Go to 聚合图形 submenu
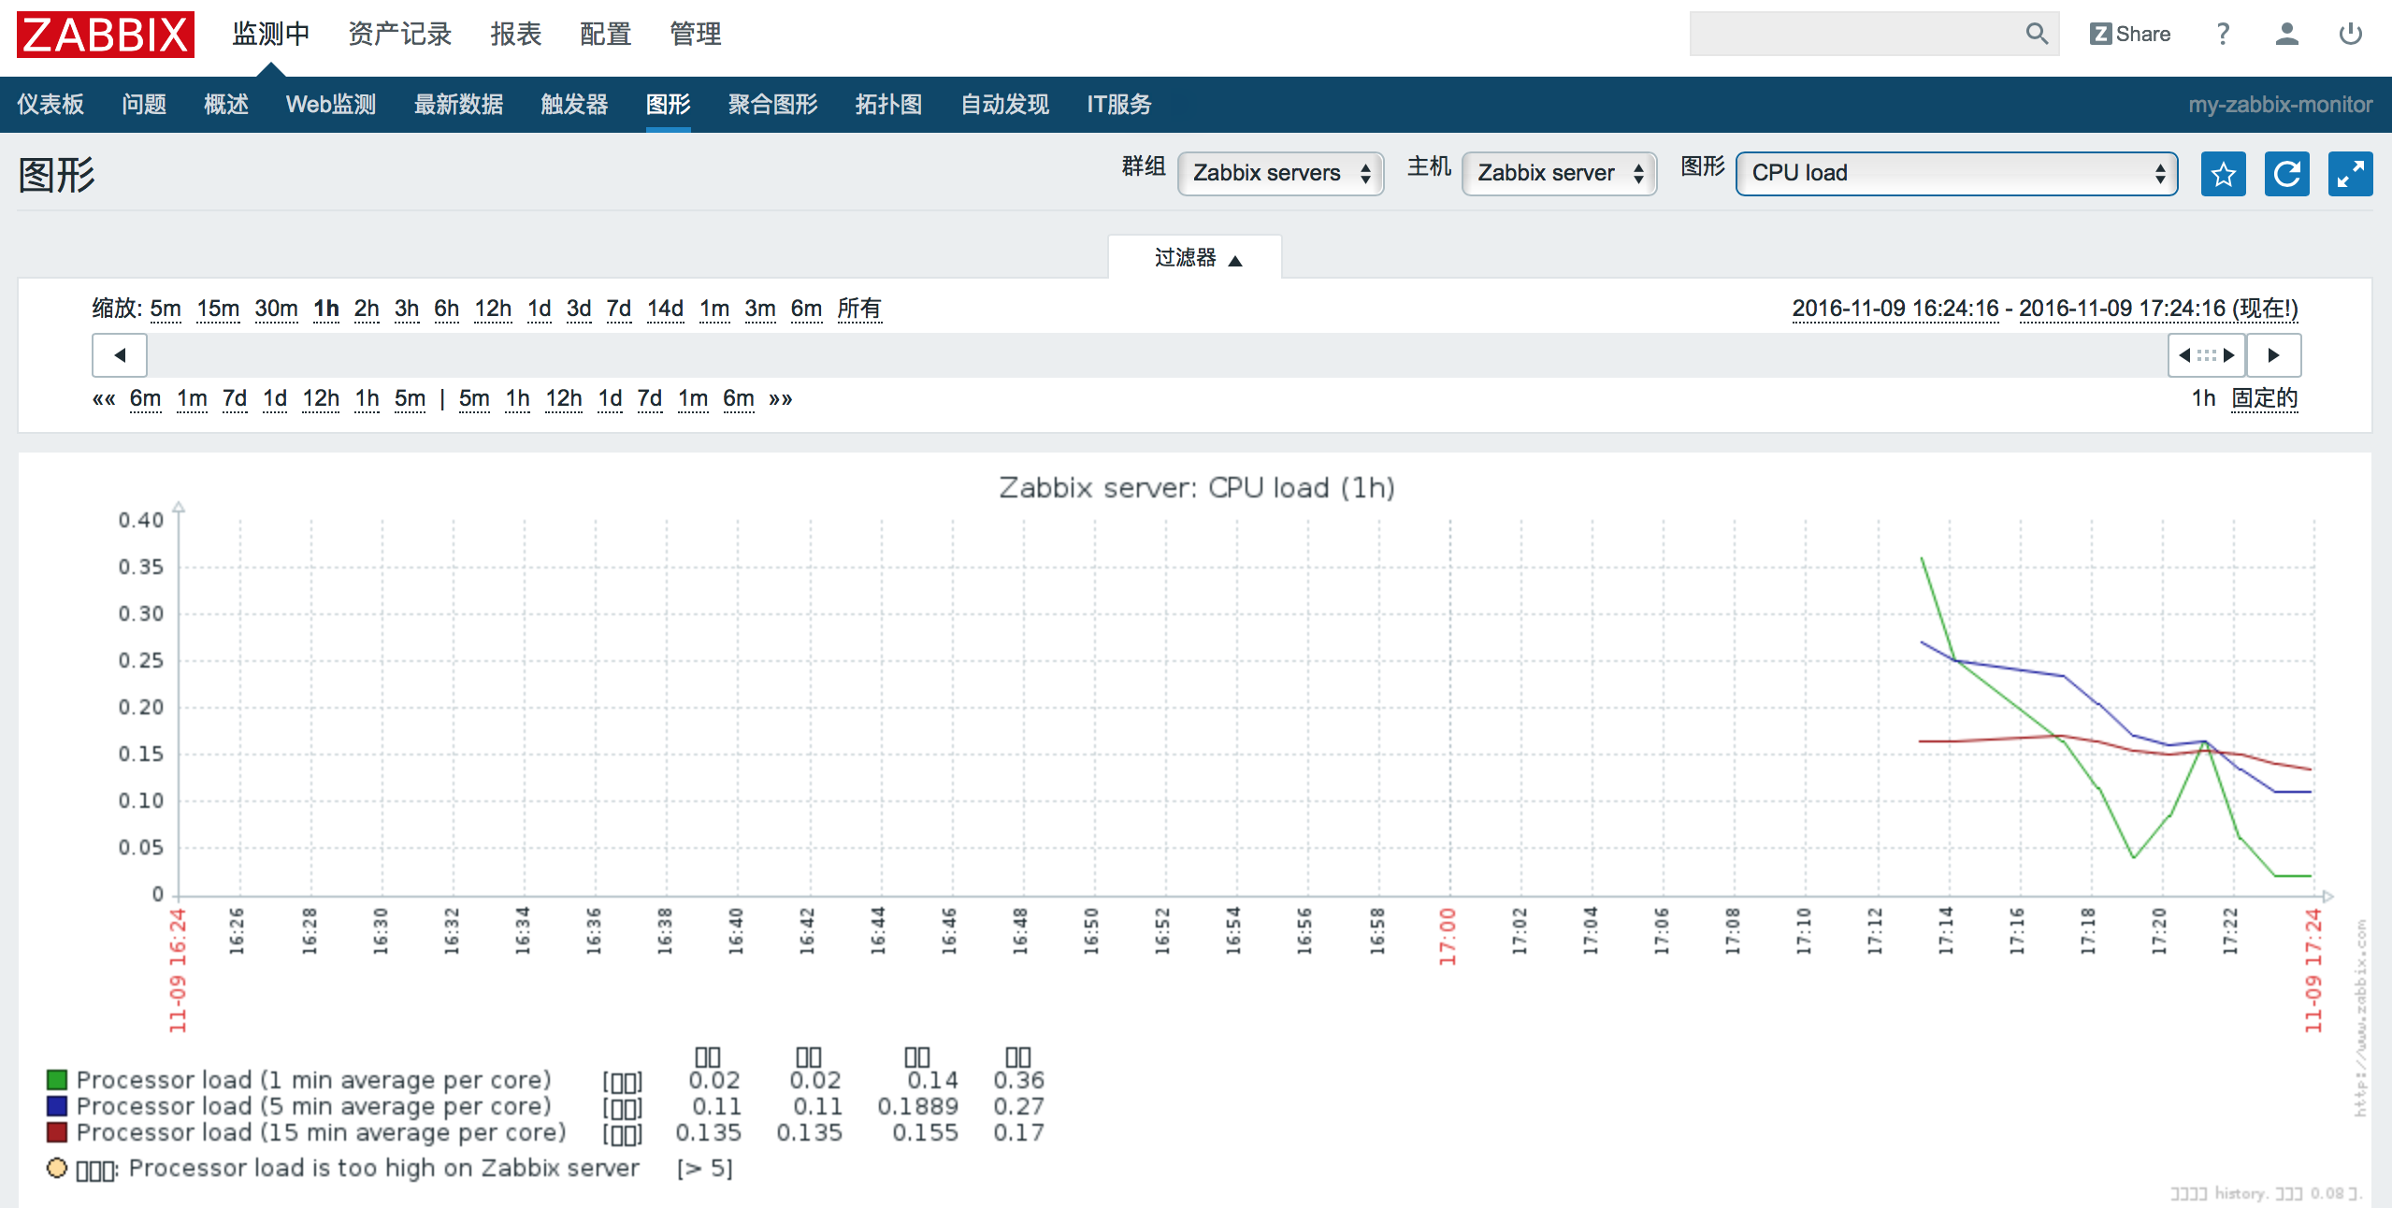Viewport: 2392px width, 1208px height. 772,104
